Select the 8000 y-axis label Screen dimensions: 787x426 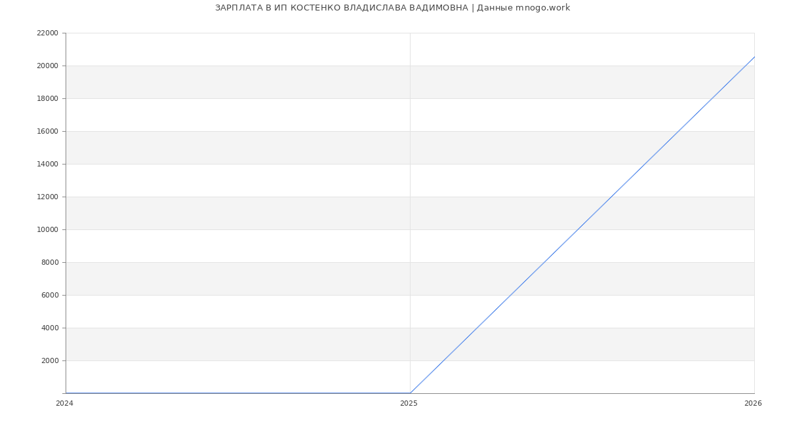pyautogui.click(x=49, y=262)
